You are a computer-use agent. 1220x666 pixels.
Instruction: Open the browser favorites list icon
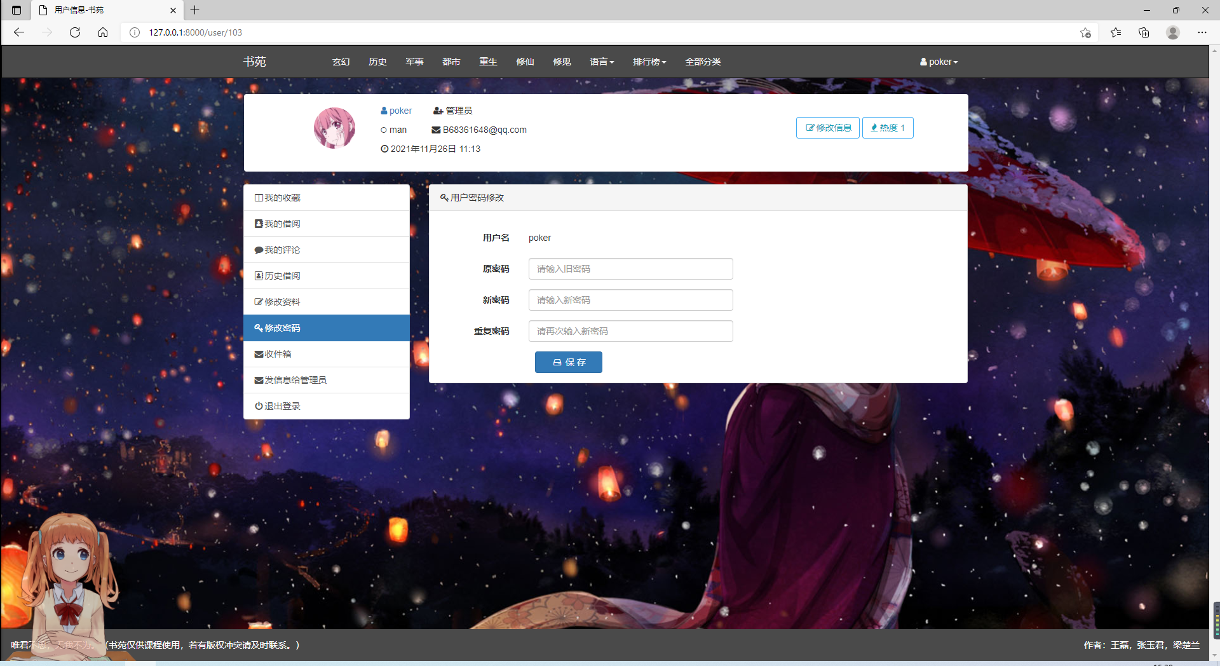1116,32
